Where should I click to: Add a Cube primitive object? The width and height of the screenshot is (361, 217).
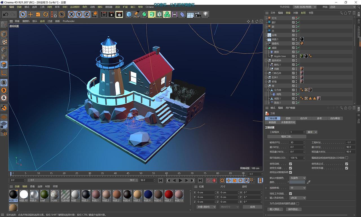129,14
